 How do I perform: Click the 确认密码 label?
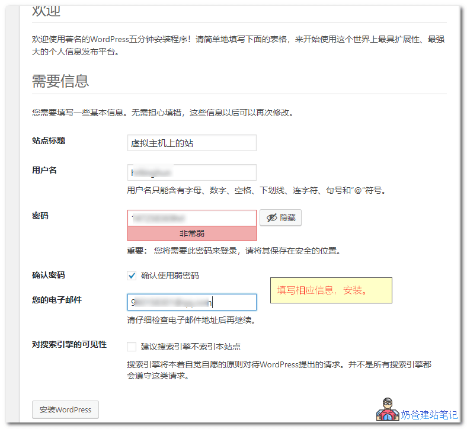pyautogui.click(x=49, y=275)
